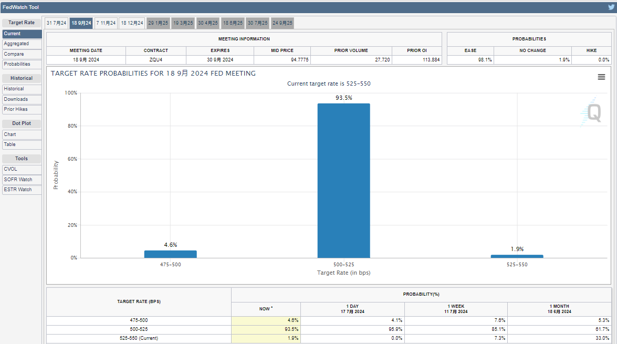
Task: Open the Prior Hikes page
Action: 22,109
